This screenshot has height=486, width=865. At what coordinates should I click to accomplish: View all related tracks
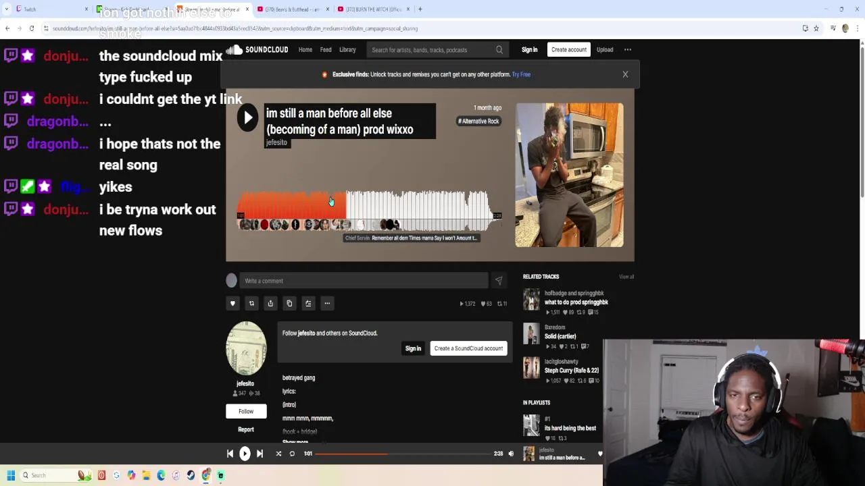[x=626, y=277]
